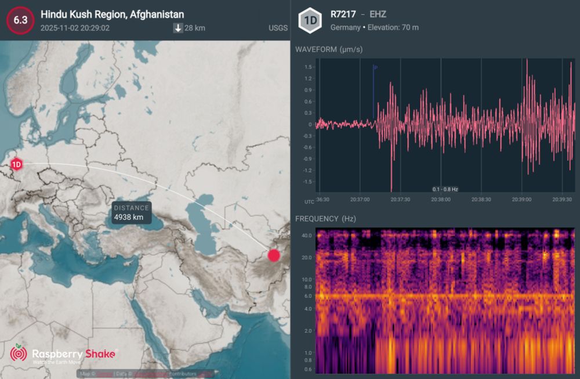Toggle the EHZ channel selection
This screenshot has height=379, width=580.
point(378,13)
